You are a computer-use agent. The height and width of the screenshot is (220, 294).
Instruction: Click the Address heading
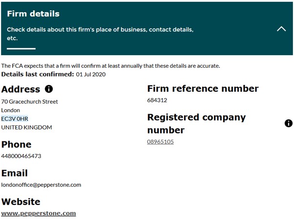click(21, 89)
